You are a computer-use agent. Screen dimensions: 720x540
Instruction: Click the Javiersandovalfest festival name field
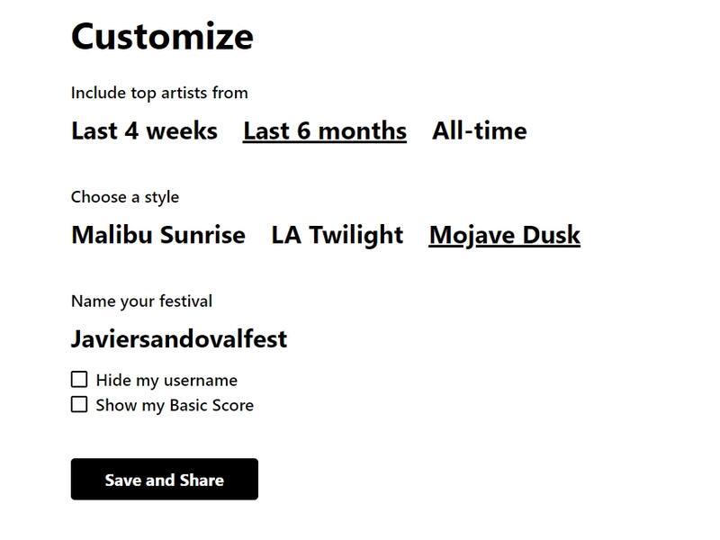point(179,339)
